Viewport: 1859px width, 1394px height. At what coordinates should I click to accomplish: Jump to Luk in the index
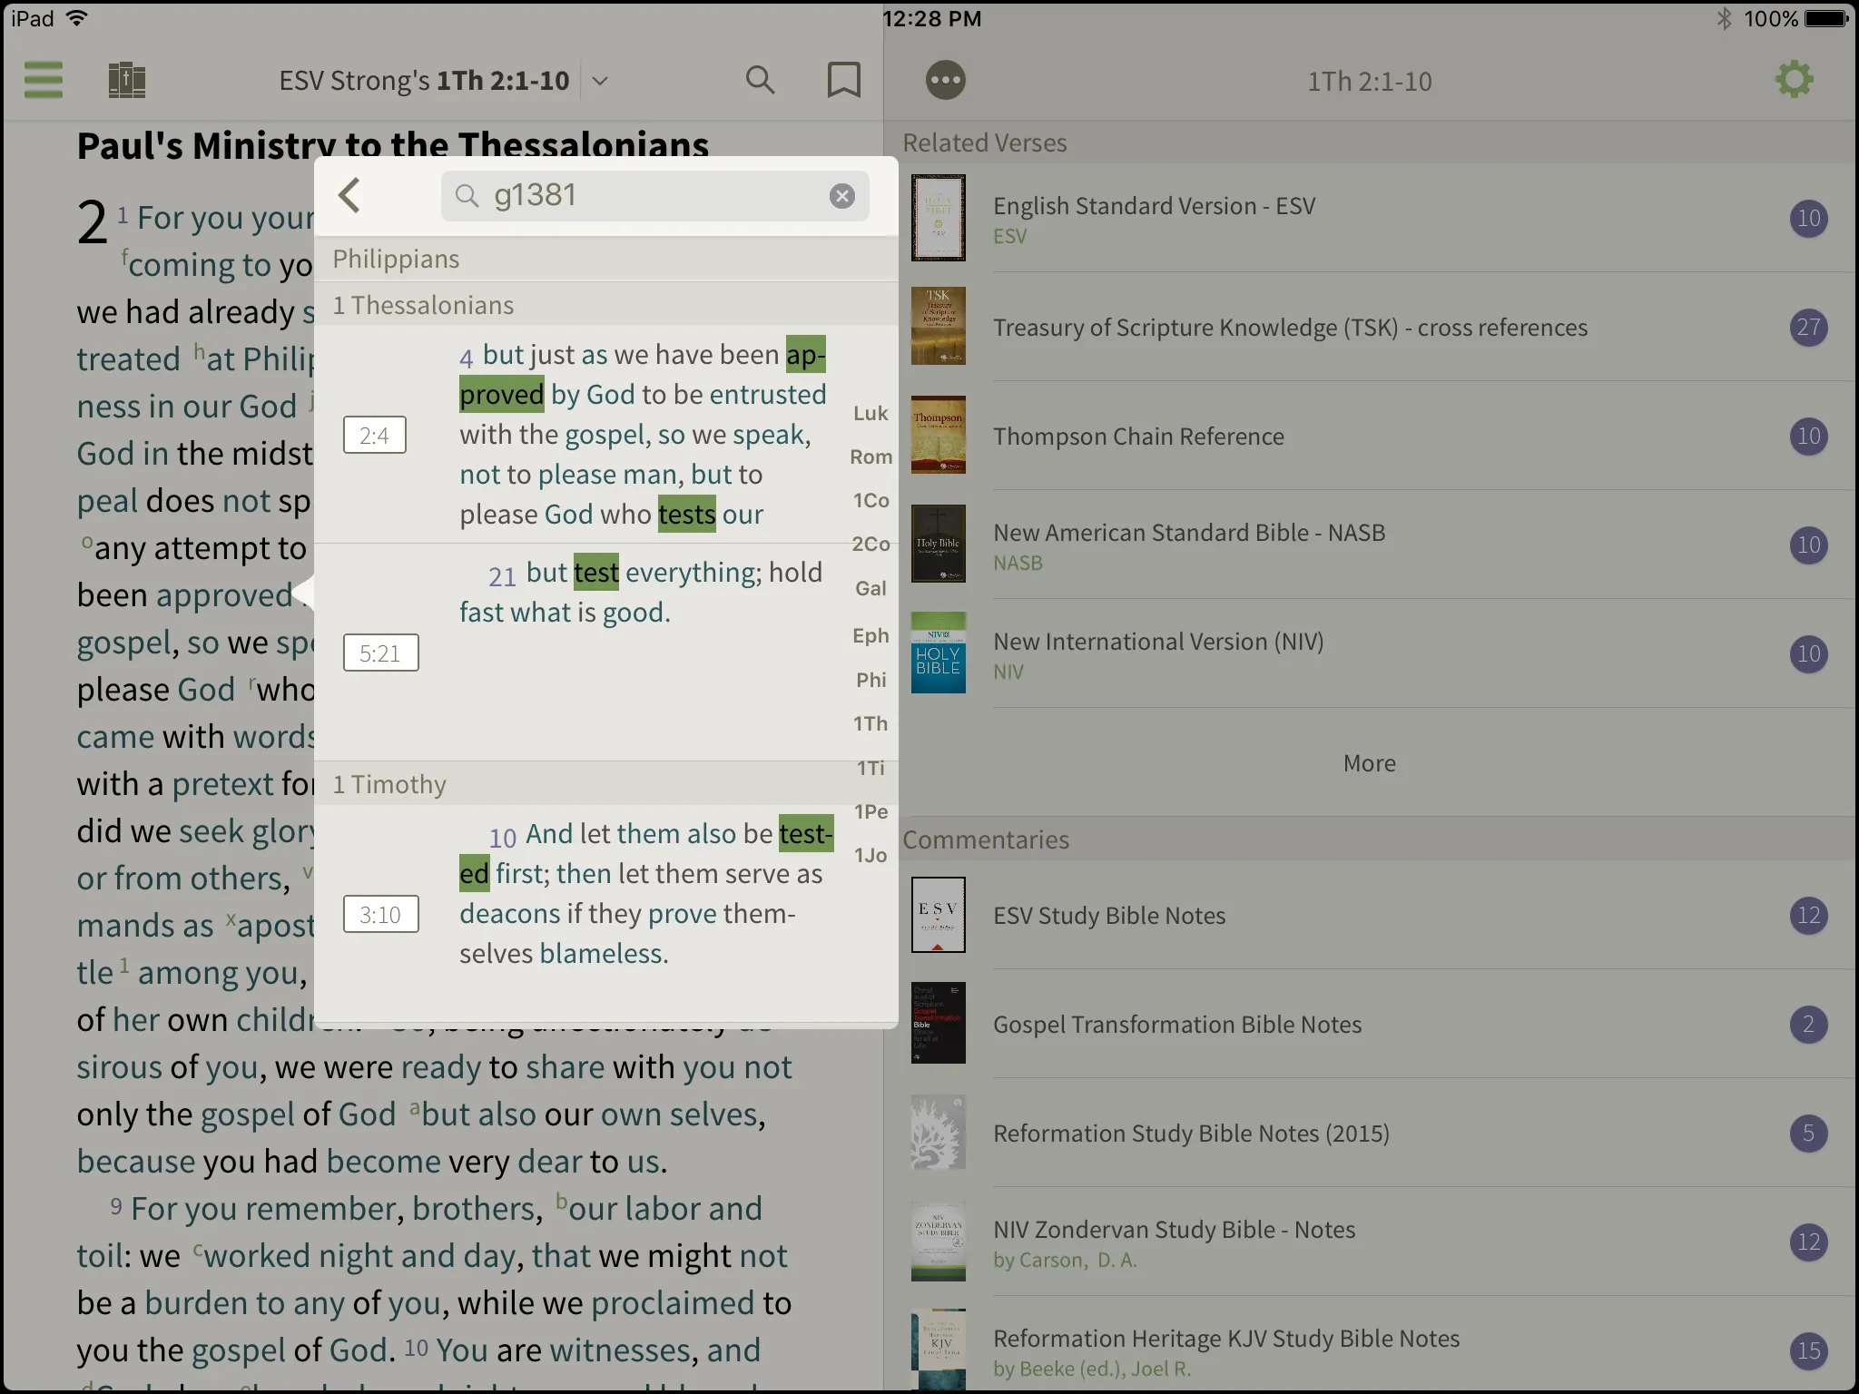pos(870,413)
